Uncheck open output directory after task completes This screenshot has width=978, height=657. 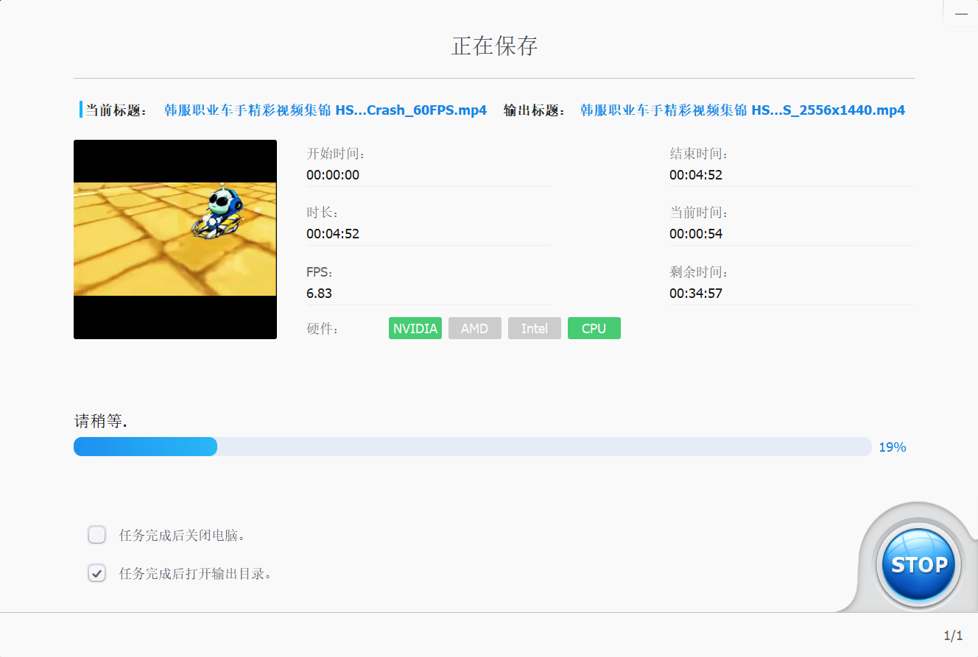(97, 573)
